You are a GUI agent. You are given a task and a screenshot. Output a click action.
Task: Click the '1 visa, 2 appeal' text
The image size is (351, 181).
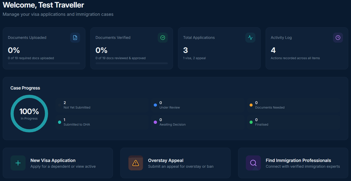195,58
